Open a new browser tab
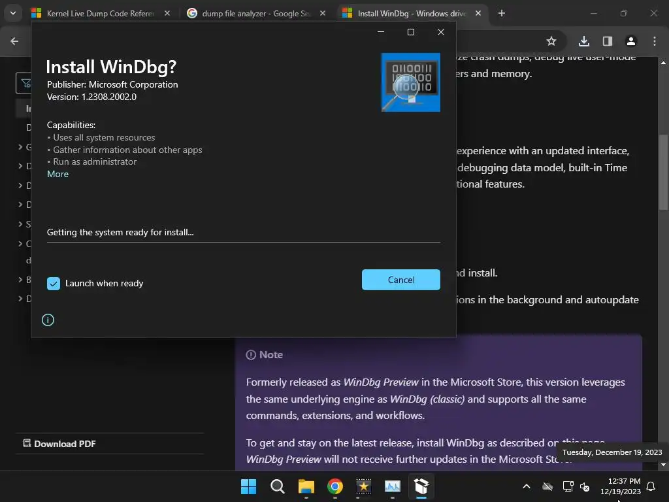Image resolution: width=669 pixels, height=502 pixels. 502,13
